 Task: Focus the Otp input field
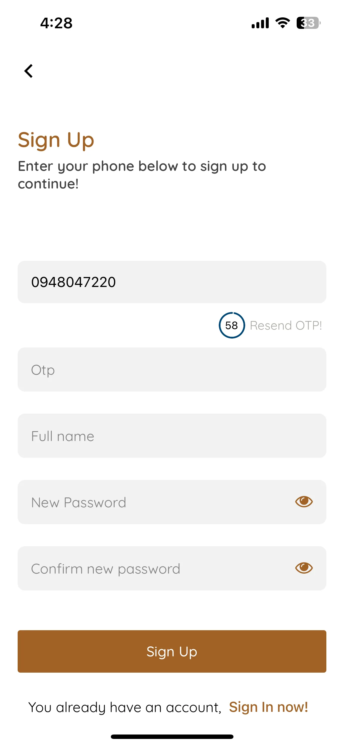(172, 369)
